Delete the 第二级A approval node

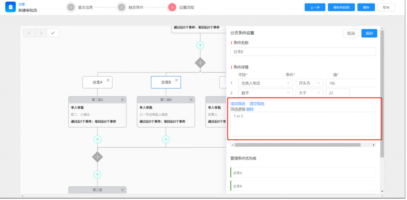(x=123, y=99)
